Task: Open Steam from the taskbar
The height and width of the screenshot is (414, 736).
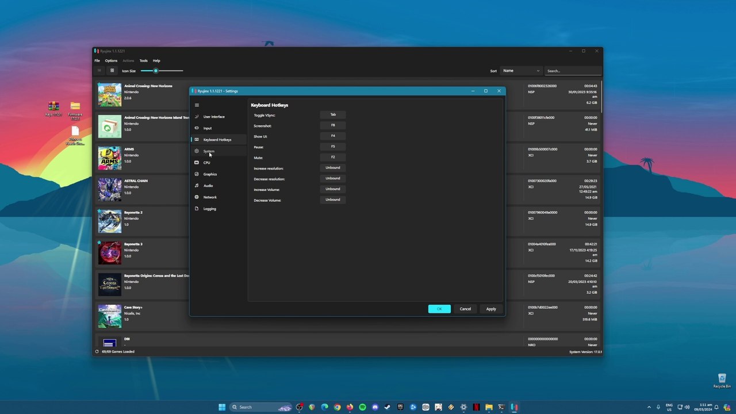Action: [x=388, y=407]
